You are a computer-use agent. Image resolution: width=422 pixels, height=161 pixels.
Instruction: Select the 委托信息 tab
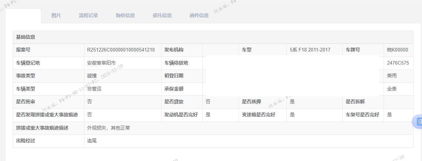(x=162, y=15)
